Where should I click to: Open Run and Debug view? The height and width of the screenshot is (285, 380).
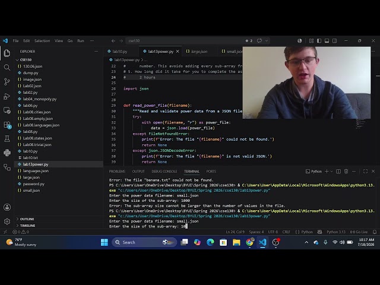7,96
